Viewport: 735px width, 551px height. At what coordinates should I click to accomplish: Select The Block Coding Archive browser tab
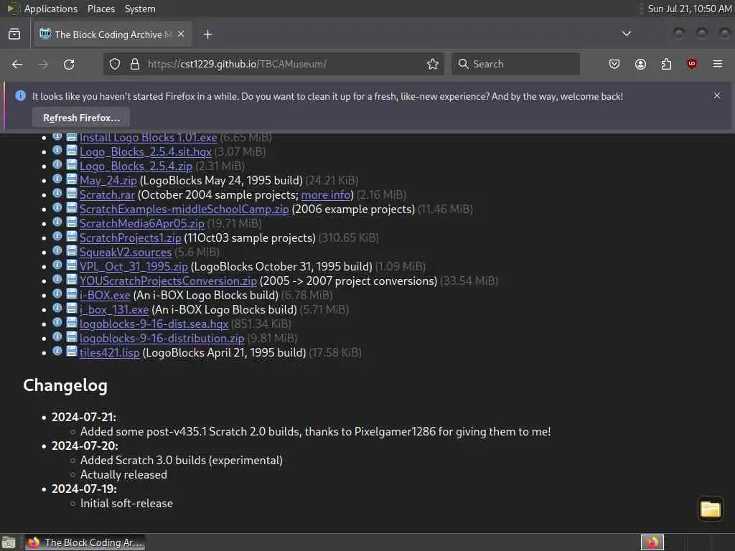pyautogui.click(x=113, y=34)
